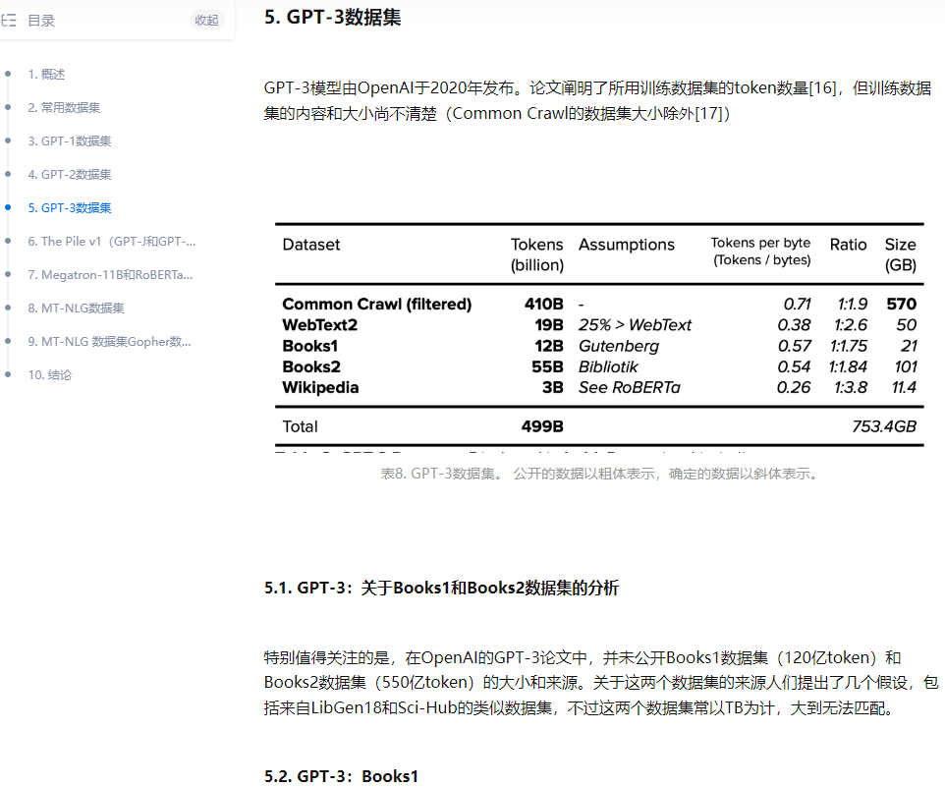Screen dimensions: 945x787
Task: Go to 2. 常用数据集 section
Action: point(64,108)
